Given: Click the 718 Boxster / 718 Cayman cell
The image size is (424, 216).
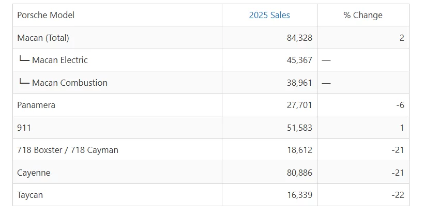Looking at the screenshot, I should pyautogui.click(x=68, y=150).
